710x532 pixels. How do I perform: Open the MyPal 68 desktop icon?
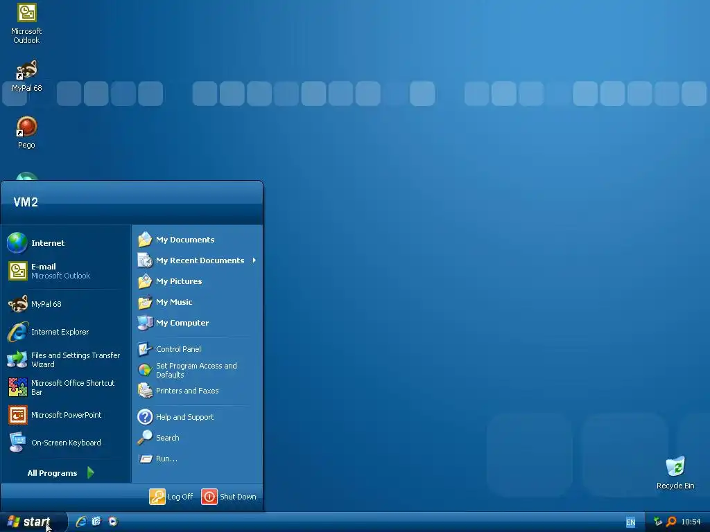(26, 76)
